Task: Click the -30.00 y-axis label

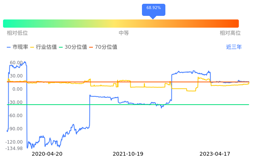Action: click(x=15, y=102)
